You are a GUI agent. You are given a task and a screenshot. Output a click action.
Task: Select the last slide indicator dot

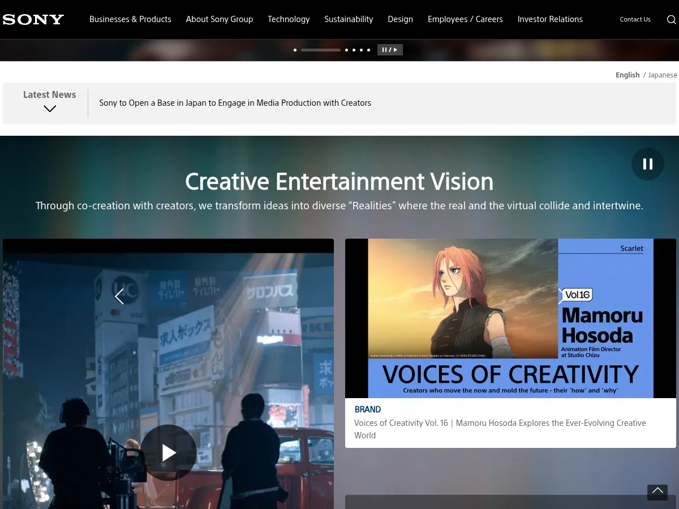(368, 50)
